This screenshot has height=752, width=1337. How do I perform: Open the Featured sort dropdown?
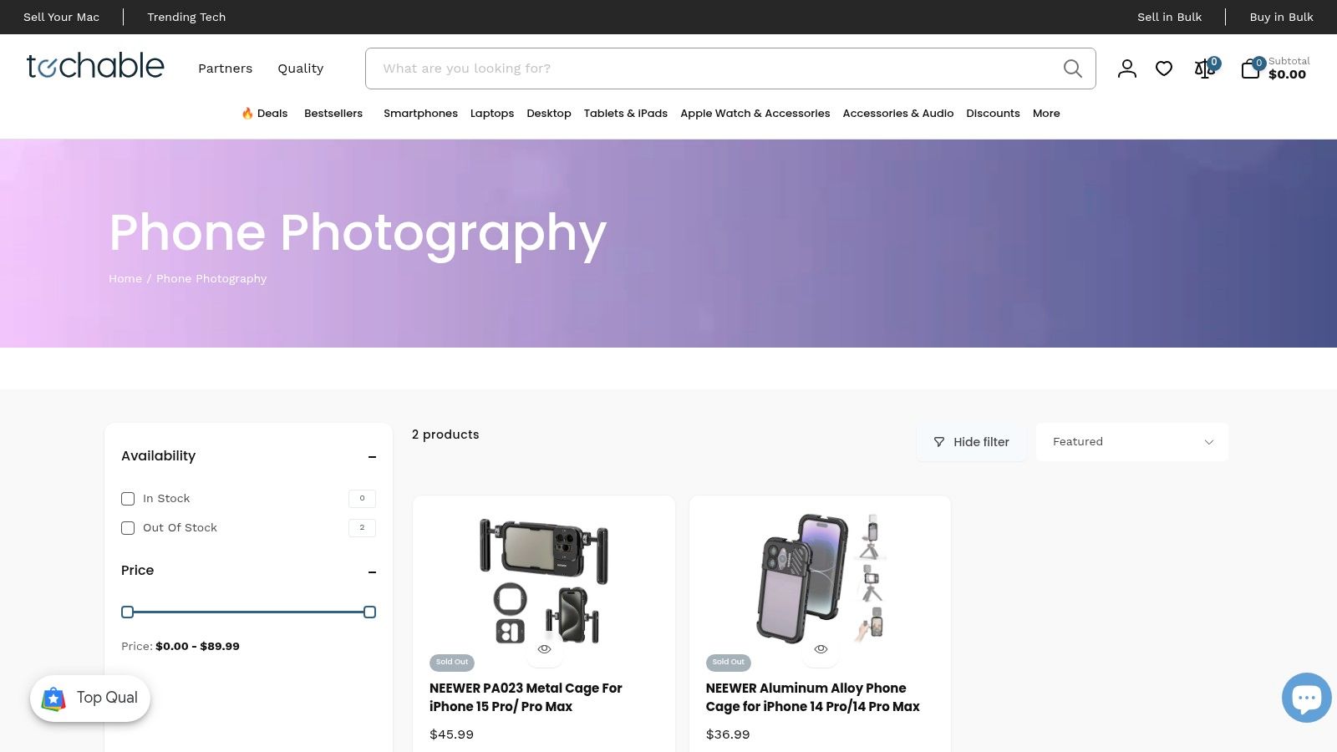click(1132, 442)
